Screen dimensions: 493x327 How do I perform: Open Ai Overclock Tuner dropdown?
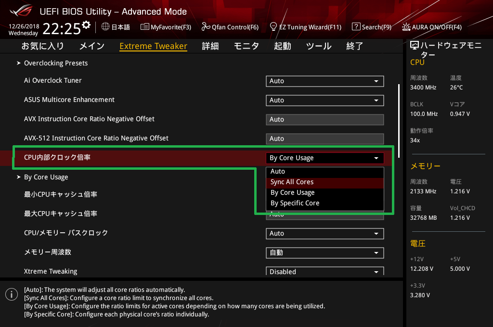[325, 81]
